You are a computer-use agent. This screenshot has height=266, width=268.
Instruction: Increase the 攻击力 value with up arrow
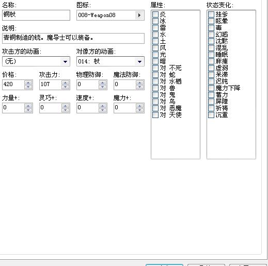66,82
